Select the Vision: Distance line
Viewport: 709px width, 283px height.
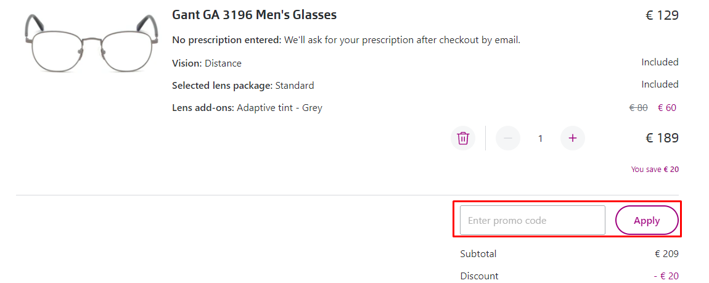coord(207,63)
